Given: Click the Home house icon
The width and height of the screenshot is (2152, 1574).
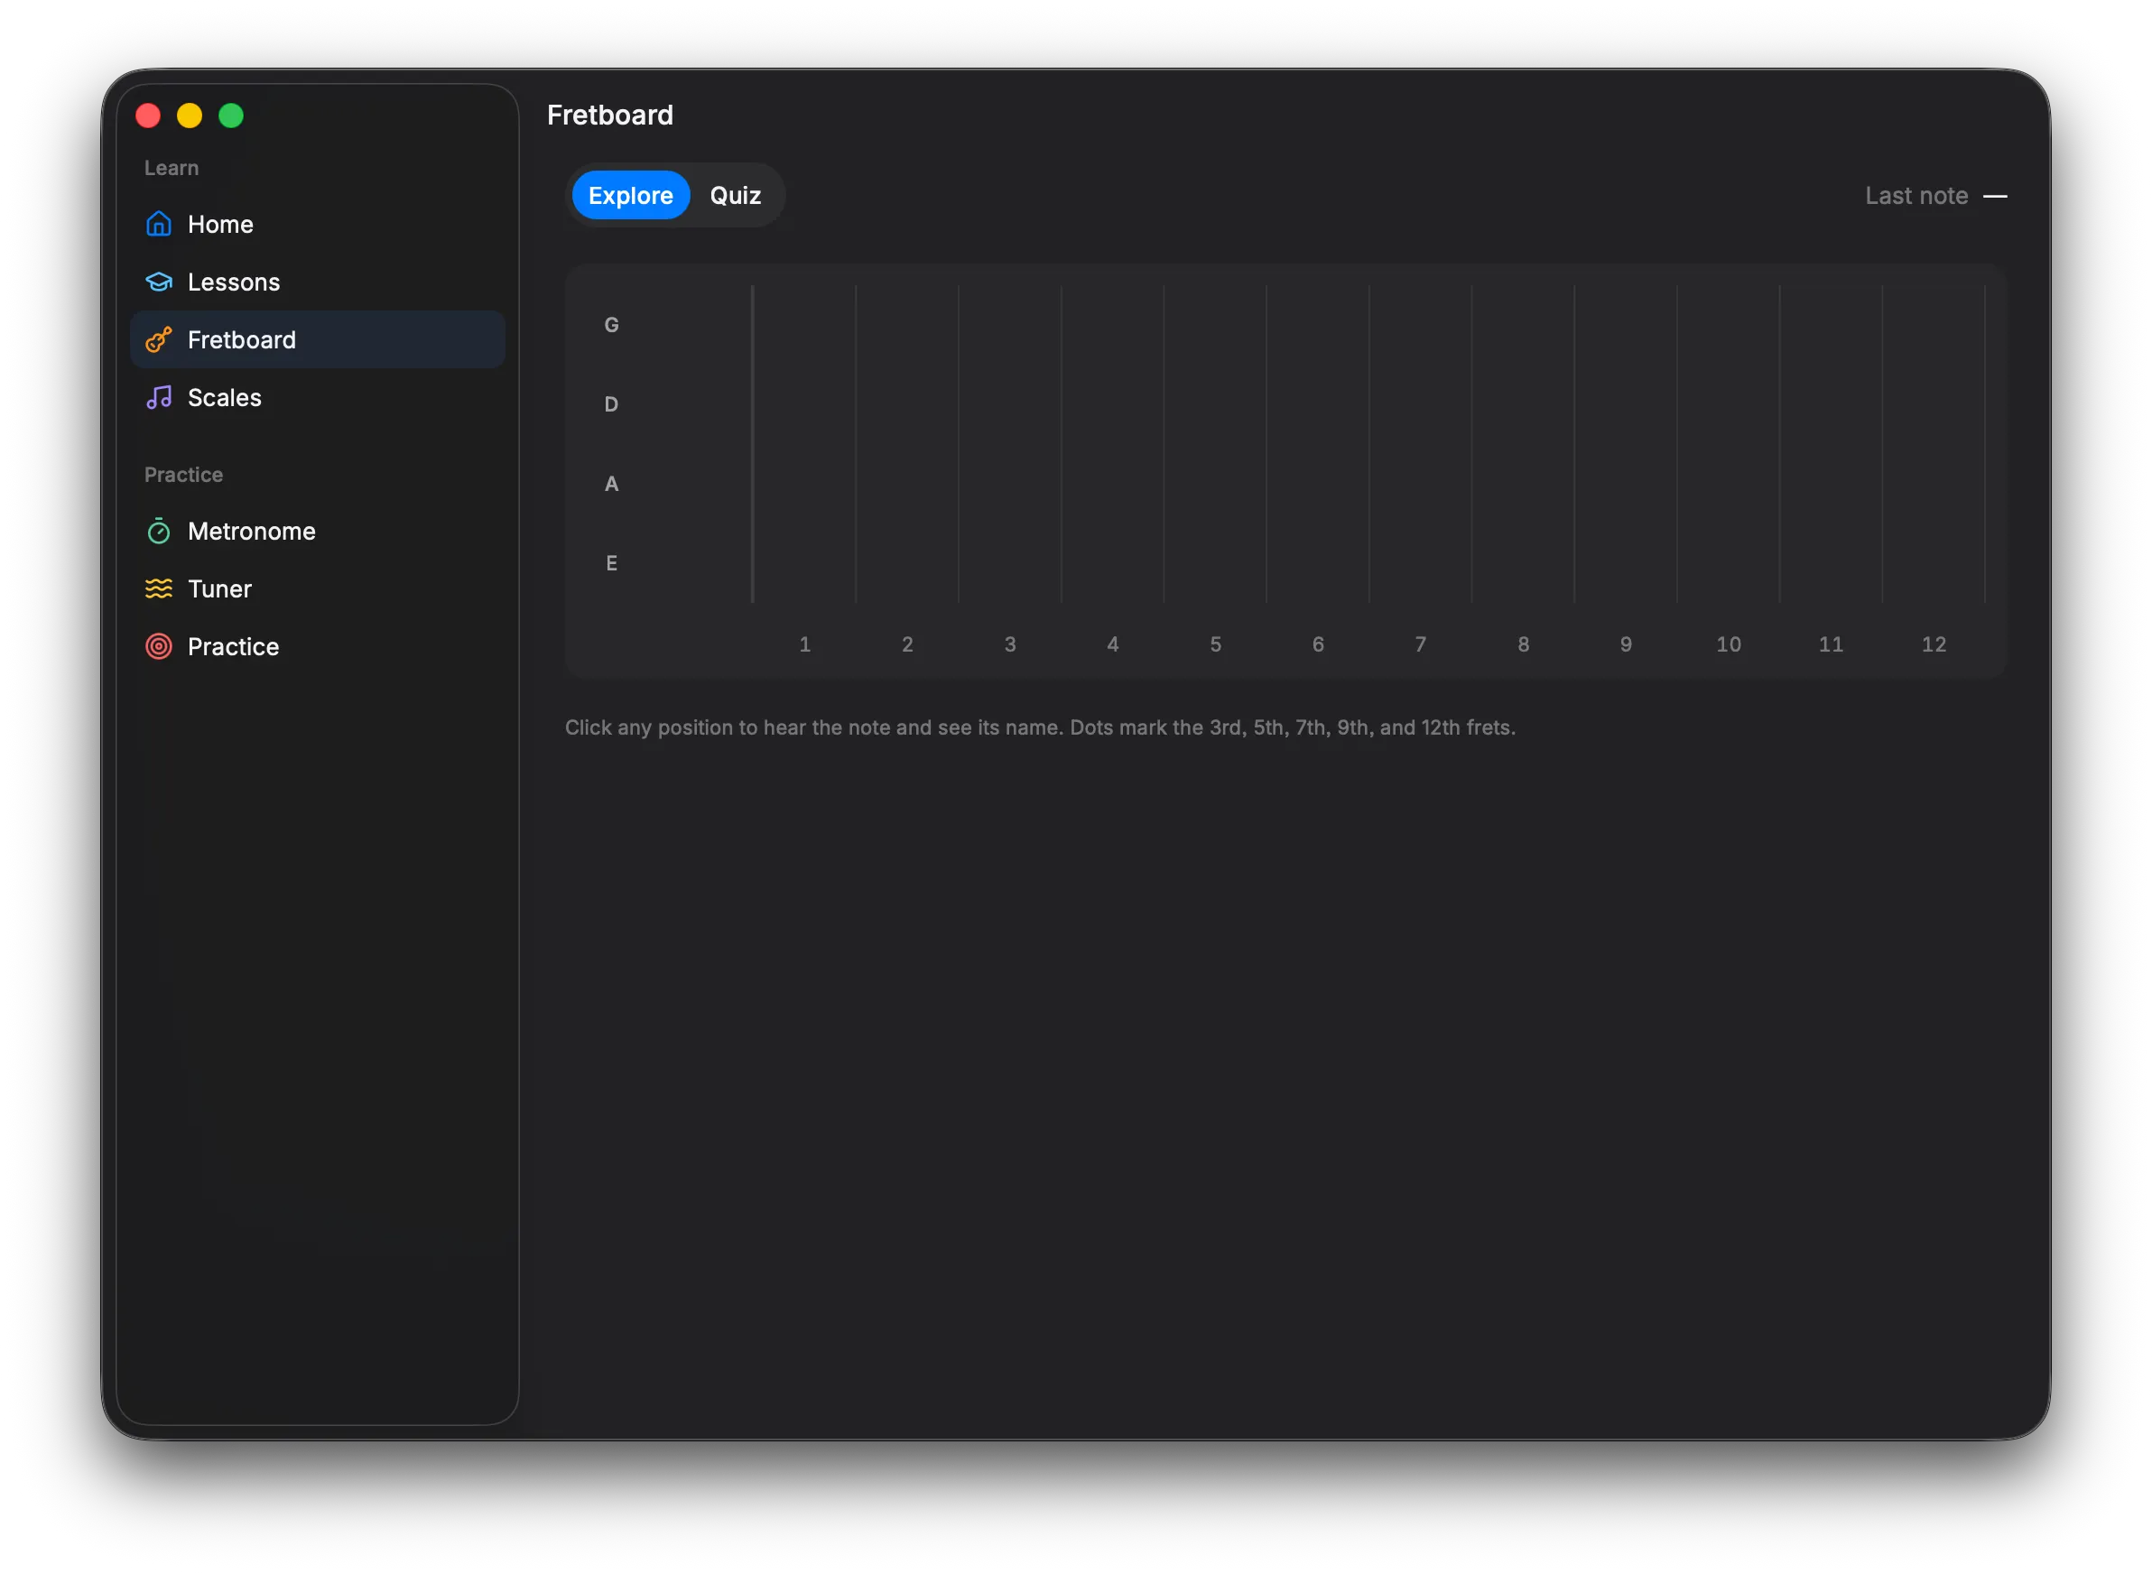Looking at the screenshot, I should point(159,224).
